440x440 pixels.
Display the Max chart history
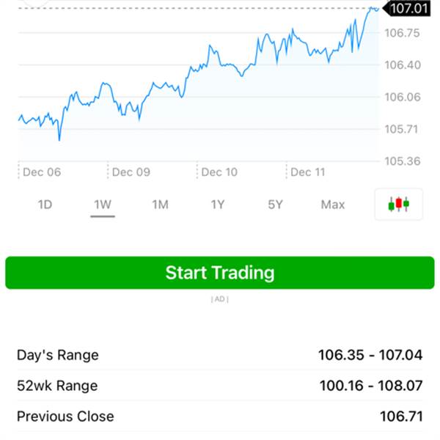332,205
